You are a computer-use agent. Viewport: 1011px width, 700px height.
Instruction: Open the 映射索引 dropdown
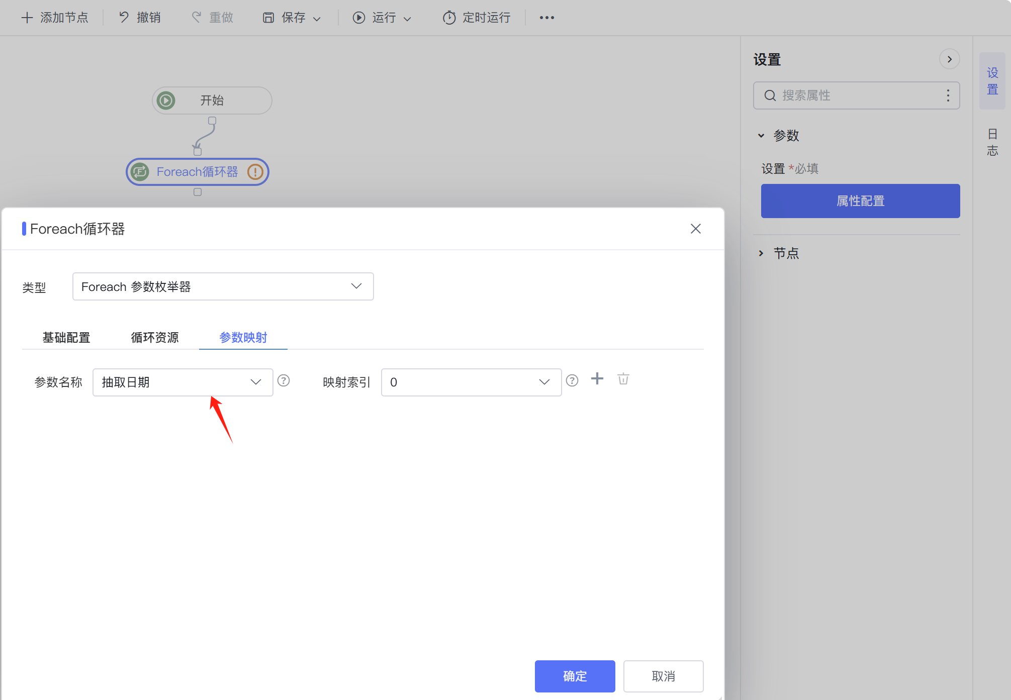pyautogui.click(x=472, y=382)
